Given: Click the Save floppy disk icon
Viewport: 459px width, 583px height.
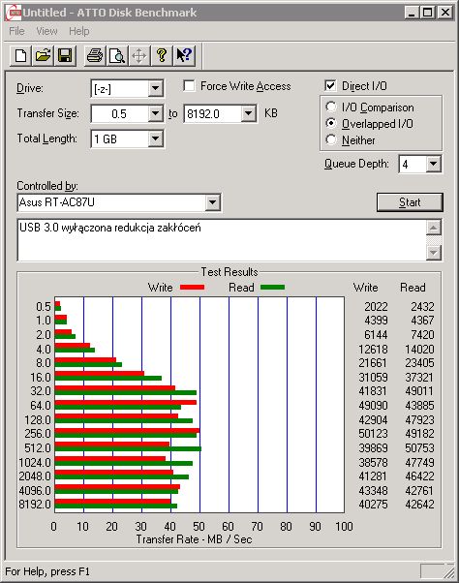Looking at the screenshot, I should (x=65, y=56).
